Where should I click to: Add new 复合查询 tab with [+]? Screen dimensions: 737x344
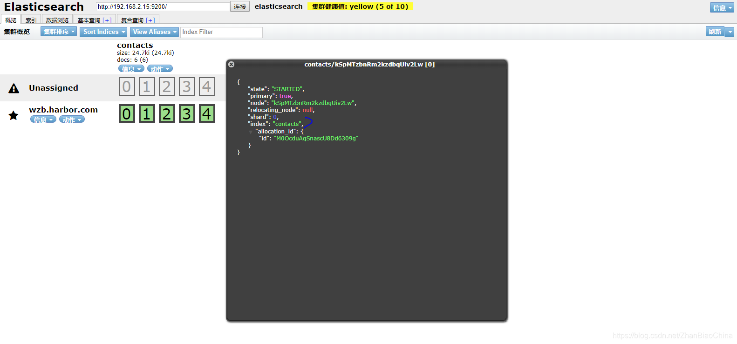(x=150, y=20)
